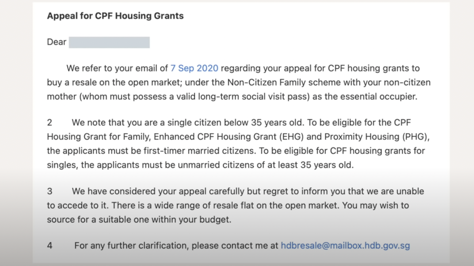Select the redacted name box after Dear
The height and width of the screenshot is (266, 474).
coord(109,42)
